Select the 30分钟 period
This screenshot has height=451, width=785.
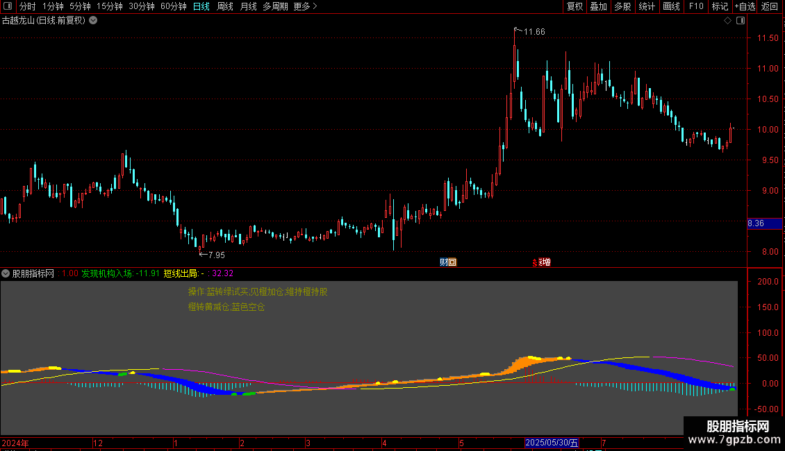[x=141, y=6]
